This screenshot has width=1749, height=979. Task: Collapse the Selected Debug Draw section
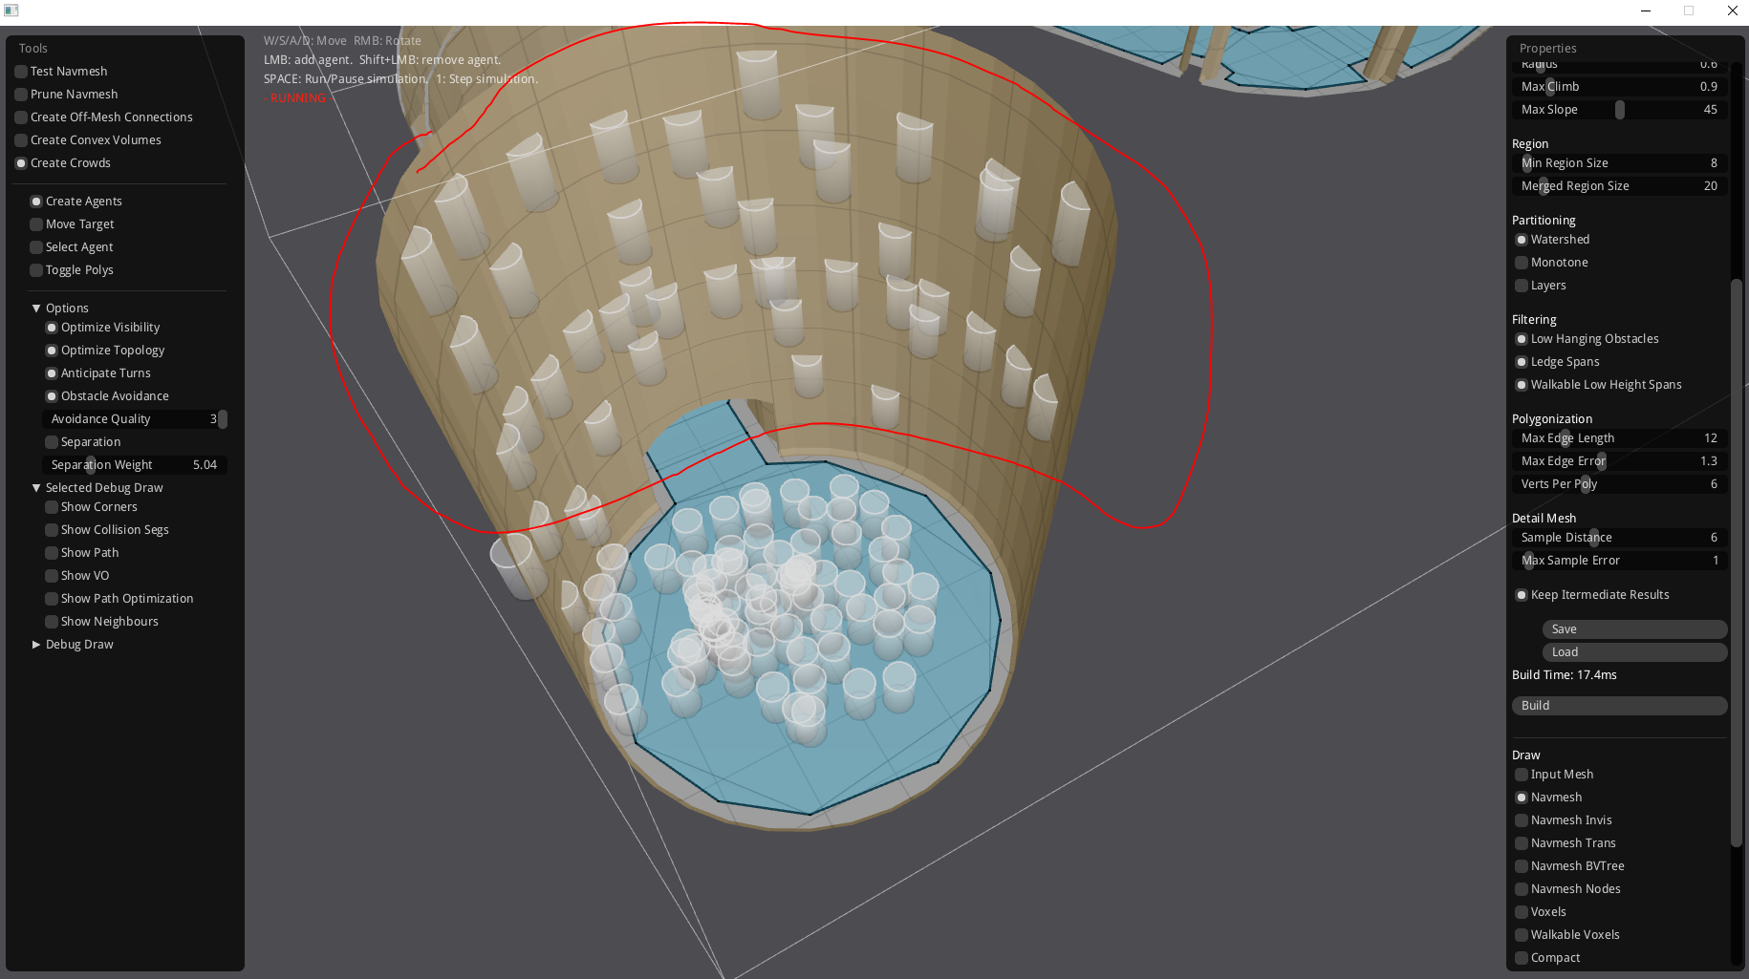point(36,487)
